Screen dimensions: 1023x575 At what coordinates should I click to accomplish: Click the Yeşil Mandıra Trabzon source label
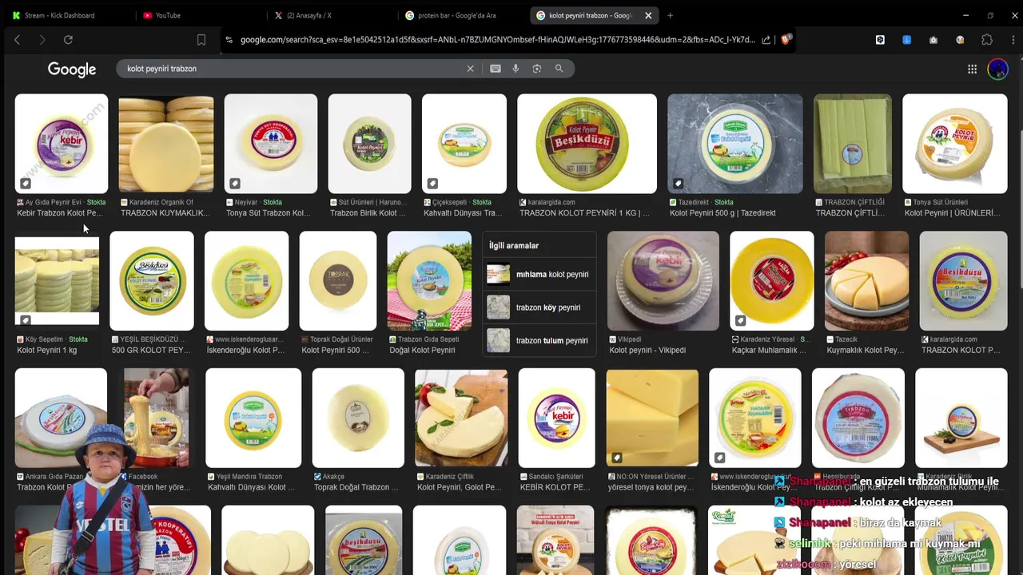pyautogui.click(x=249, y=477)
